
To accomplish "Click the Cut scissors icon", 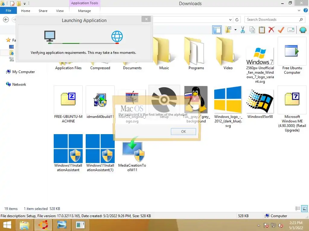I will 243,30.
